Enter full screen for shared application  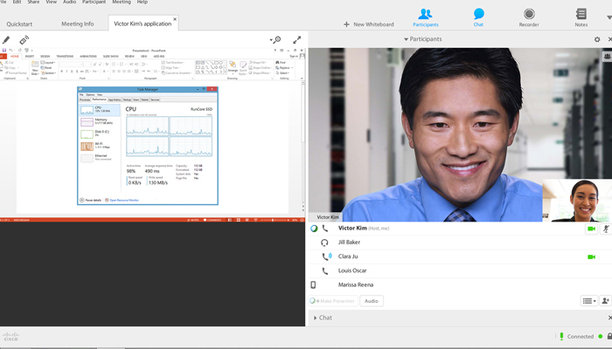[297, 39]
